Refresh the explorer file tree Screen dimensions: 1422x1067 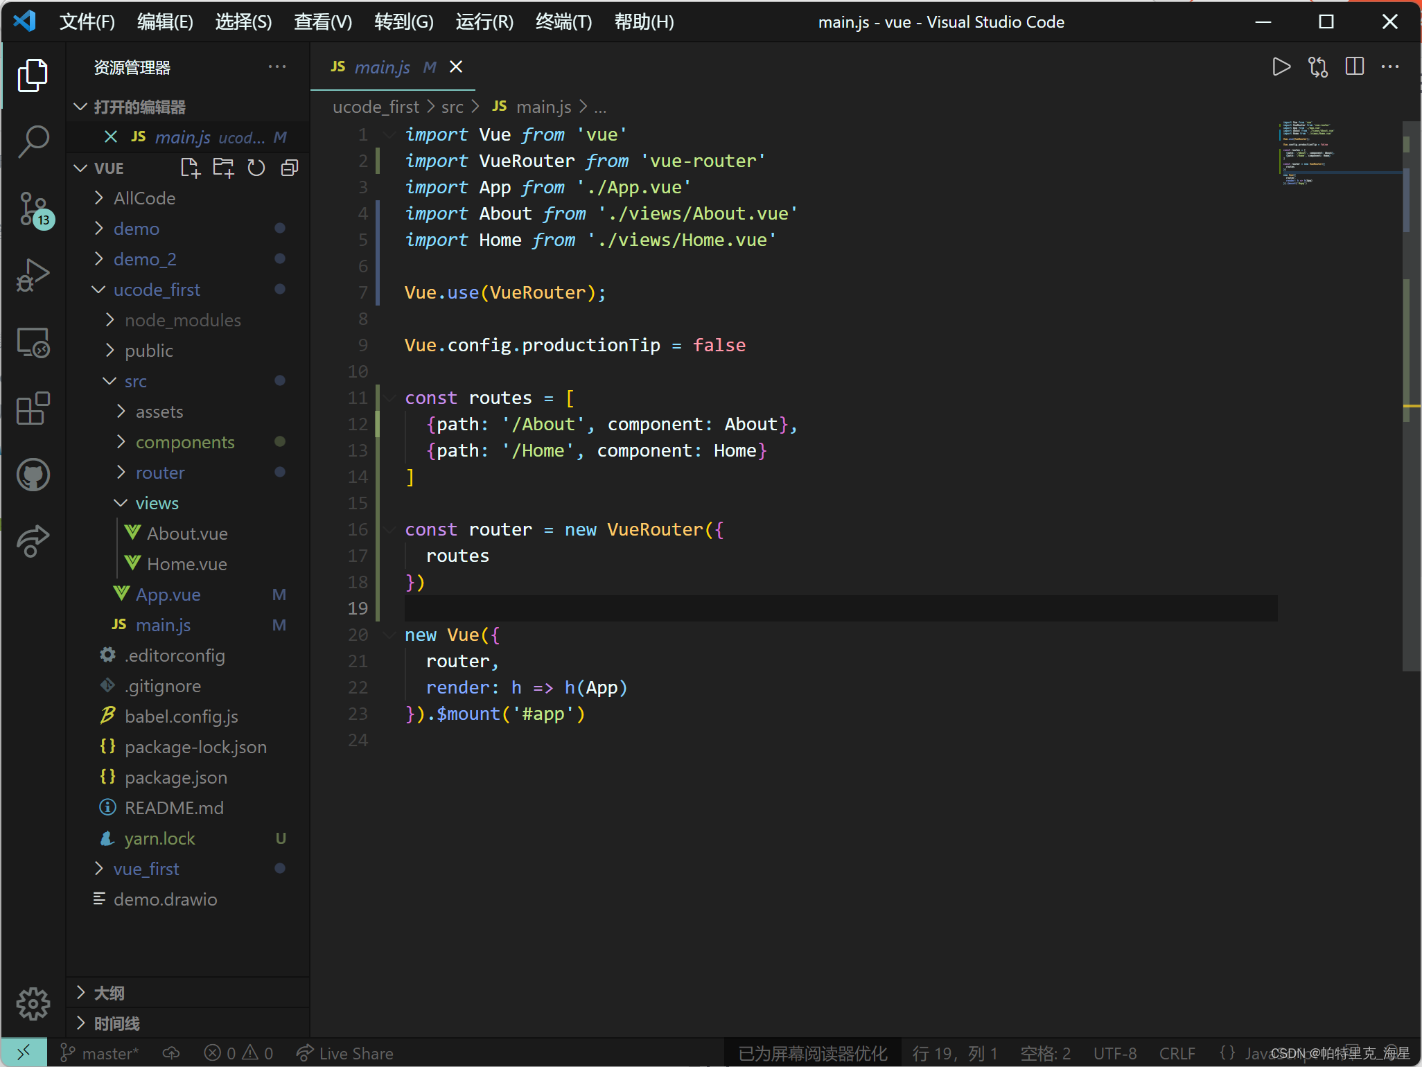(x=256, y=168)
